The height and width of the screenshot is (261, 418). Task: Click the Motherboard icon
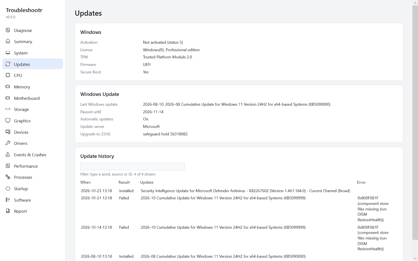click(8, 98)
